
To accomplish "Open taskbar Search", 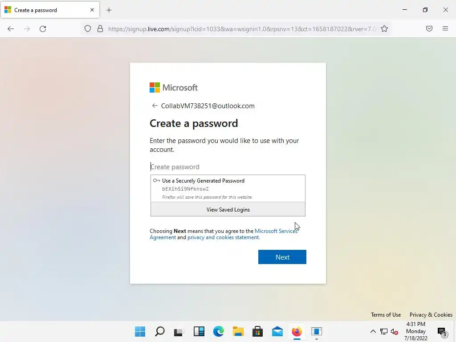I will click(160, 331).
